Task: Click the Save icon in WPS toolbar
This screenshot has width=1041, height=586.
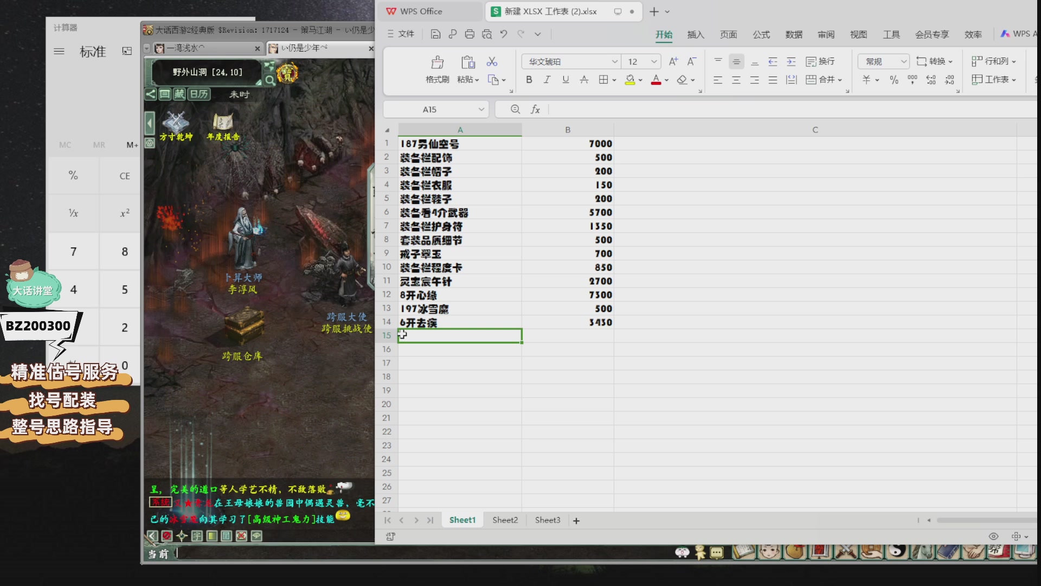Action: (x=435, y=34)
